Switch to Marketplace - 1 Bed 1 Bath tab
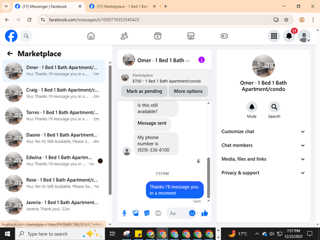The height and width of the screenshot is (240, 320). (122, 6)
